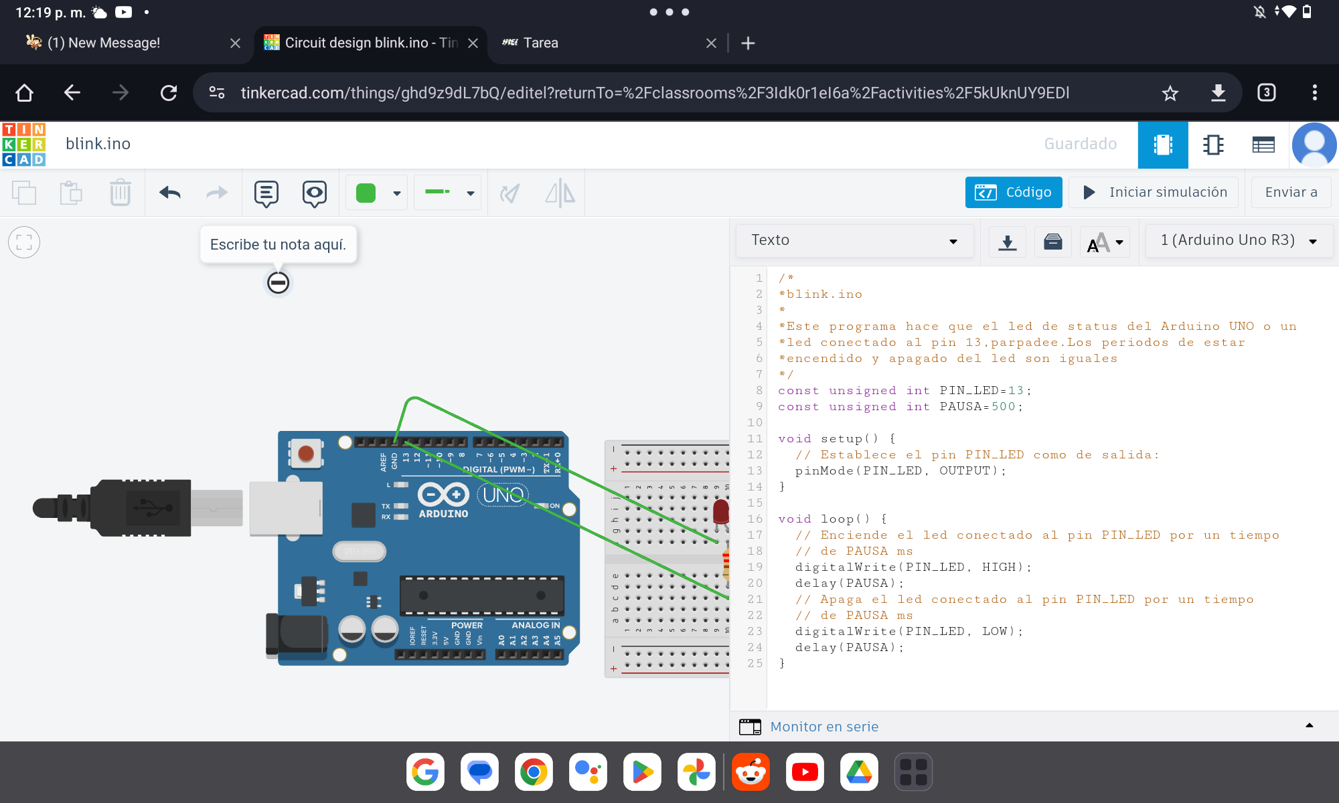Select the green wire color swatch
The image size is (1339, 803).
pyautogui.click(x=366, y=193)
